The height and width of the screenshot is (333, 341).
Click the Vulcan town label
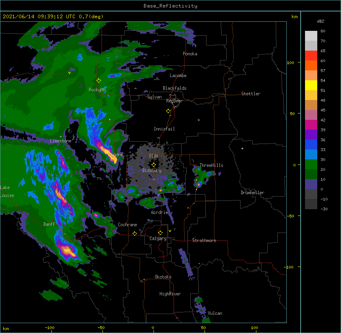coord(215,313)
